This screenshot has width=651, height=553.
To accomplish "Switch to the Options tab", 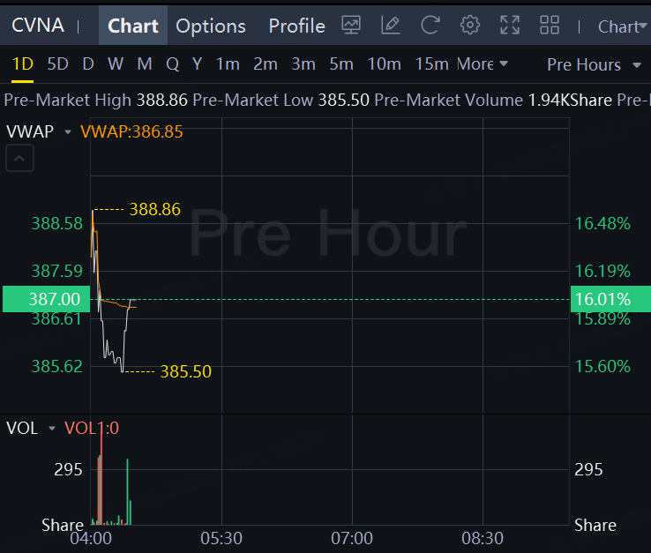I will (211, 26).
